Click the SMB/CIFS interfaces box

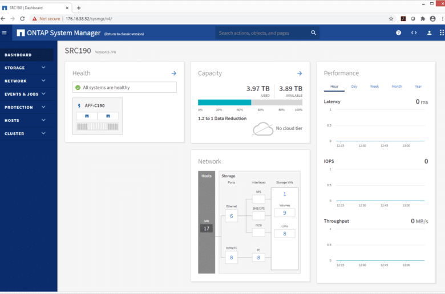258,216
